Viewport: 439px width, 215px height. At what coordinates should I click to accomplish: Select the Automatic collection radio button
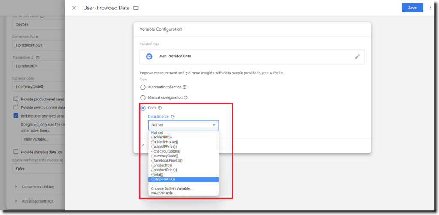click(x=143, y=87)
